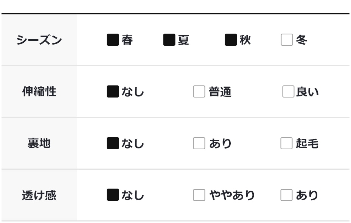Click the 普通 label text
Screen dimensions: 351x223
(220, 91)
